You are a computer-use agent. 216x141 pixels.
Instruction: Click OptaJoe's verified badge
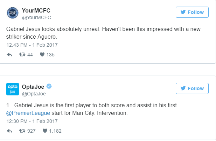(49, 86)
